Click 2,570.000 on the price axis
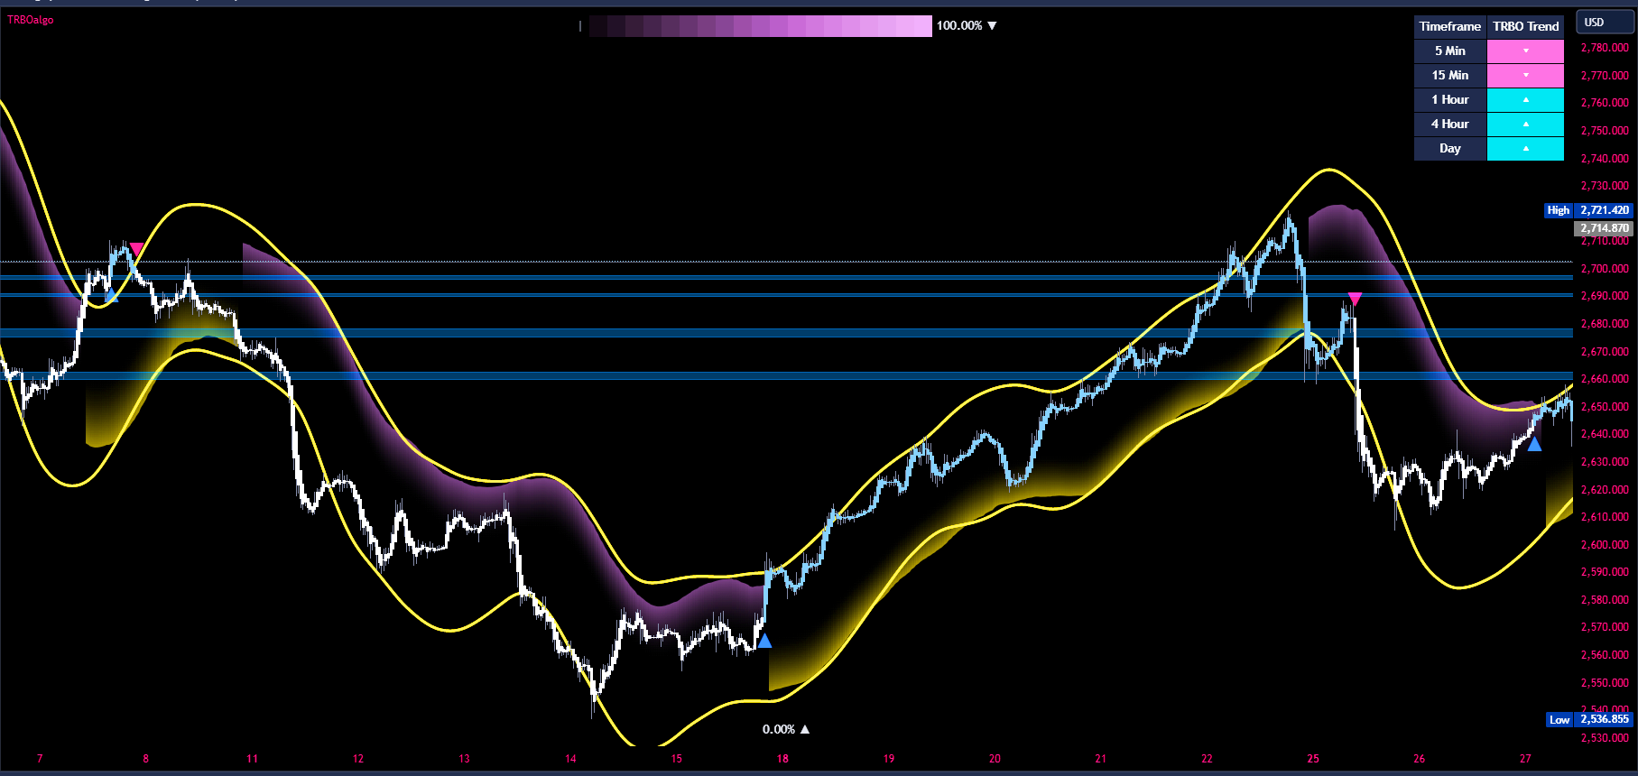 [x=1605, y=627]
